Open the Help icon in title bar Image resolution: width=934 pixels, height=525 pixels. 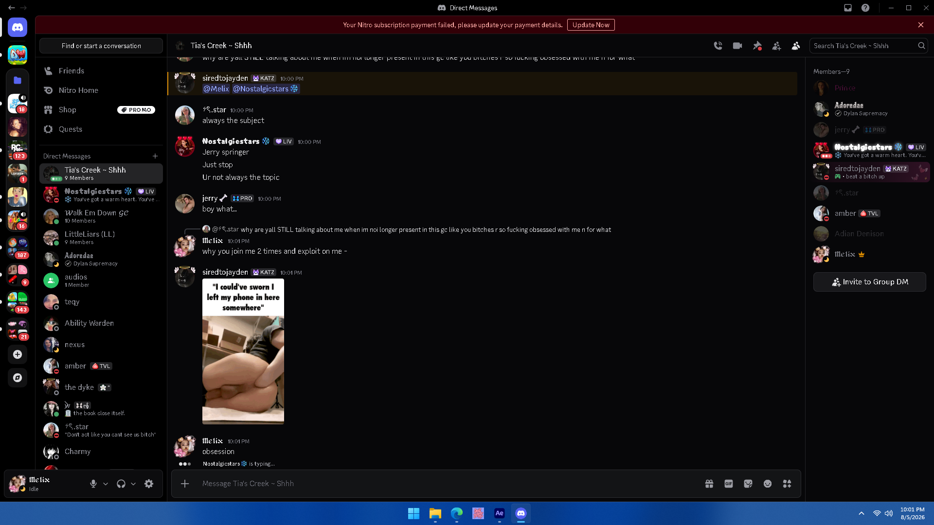[x=865, y=8]
